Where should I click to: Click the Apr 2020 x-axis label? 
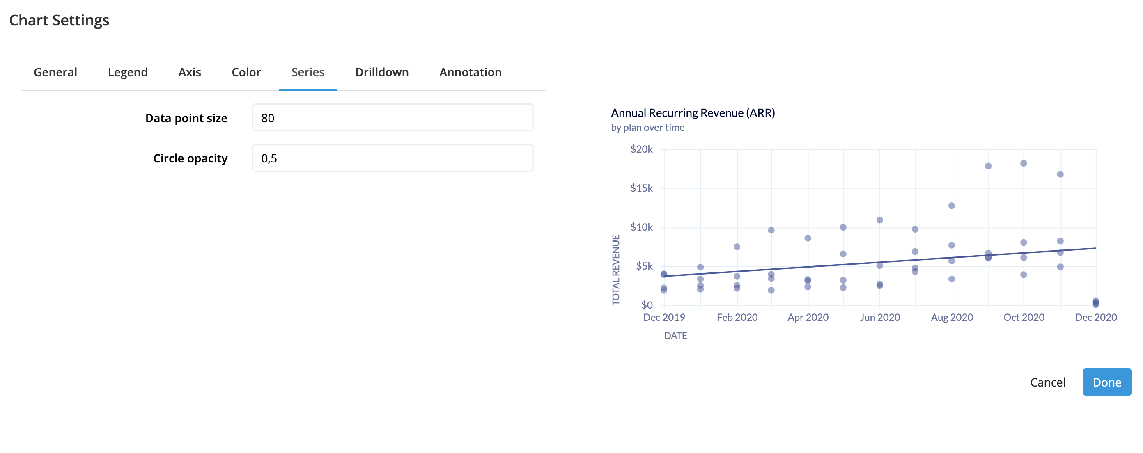point(808,317)
